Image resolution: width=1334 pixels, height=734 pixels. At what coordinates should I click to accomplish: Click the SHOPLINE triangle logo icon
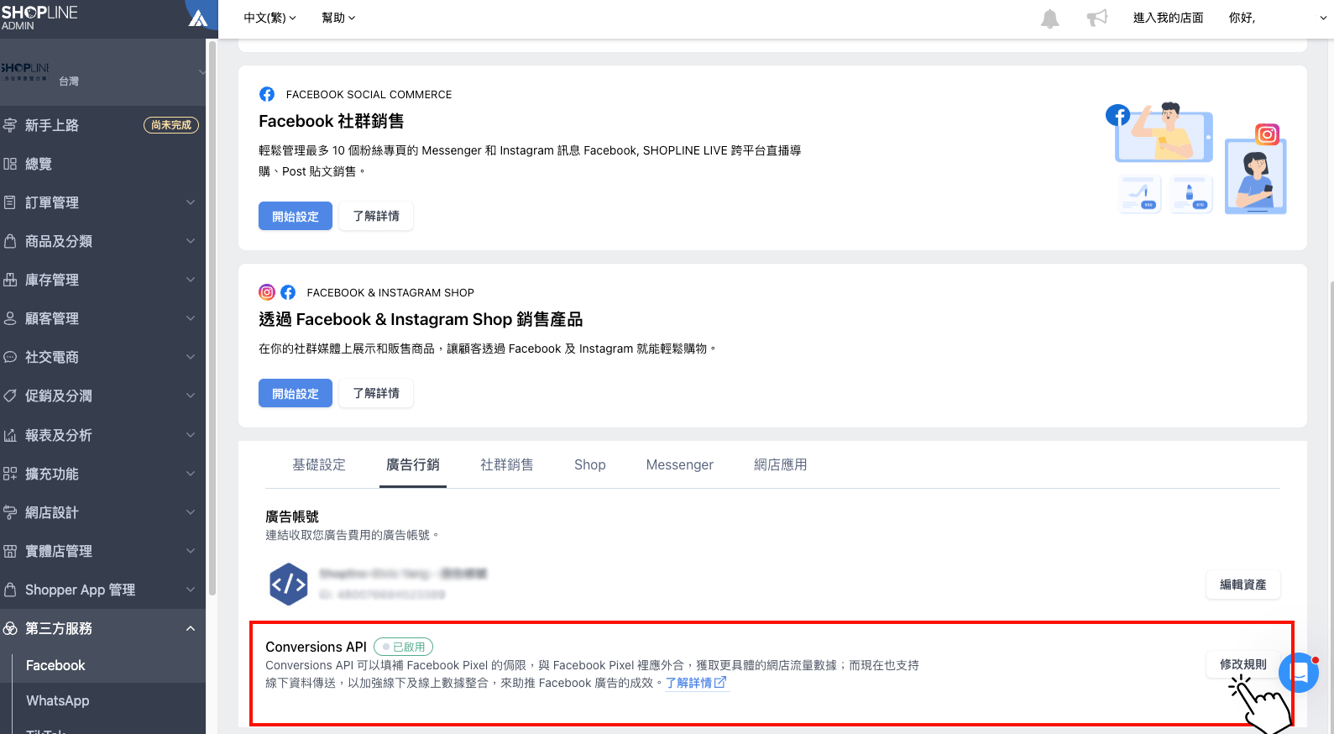198,18
